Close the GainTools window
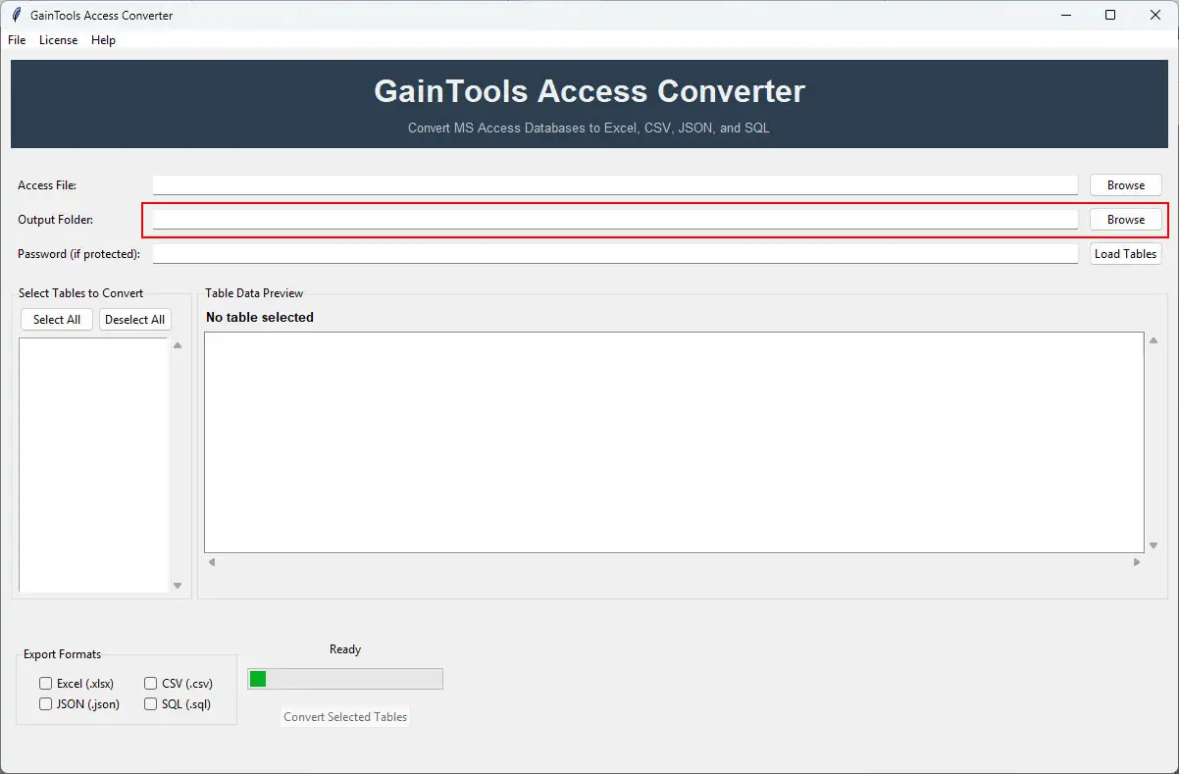 [1154, 15]
